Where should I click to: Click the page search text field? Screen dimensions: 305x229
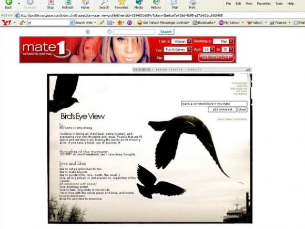(x=134, y=32)
